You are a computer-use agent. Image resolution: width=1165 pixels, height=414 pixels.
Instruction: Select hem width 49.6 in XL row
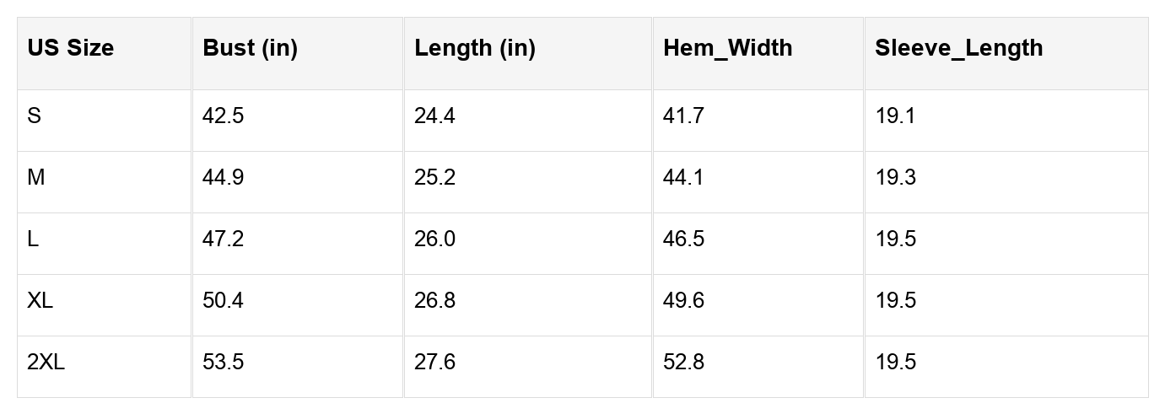tap(683, 301)
